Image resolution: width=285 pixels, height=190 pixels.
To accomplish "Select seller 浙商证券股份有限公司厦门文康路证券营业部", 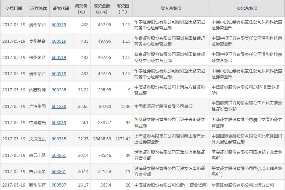I will click(247, 123).
